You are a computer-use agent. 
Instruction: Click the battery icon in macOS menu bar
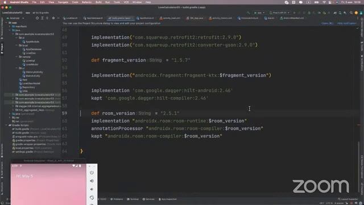[x=316, y=2]
